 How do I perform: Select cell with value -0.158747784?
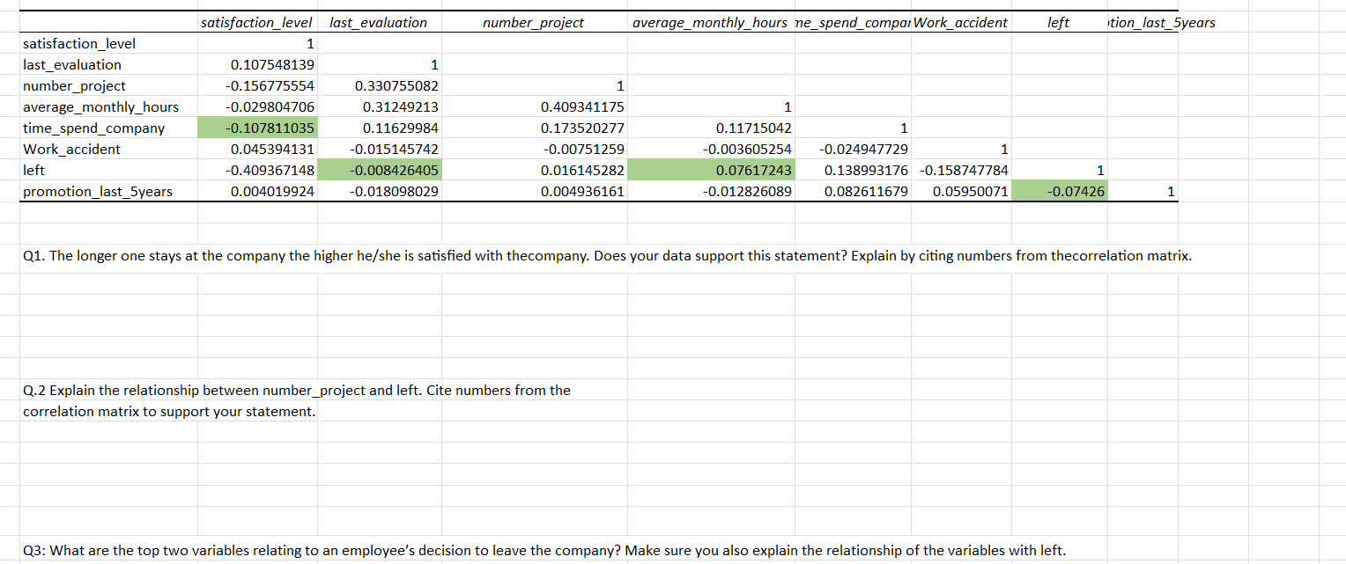click(961, 170)
